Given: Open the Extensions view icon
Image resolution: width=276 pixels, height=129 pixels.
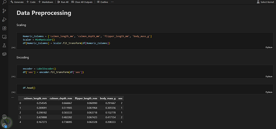Looking at the screenshot, I should click(x=4, y=28).
